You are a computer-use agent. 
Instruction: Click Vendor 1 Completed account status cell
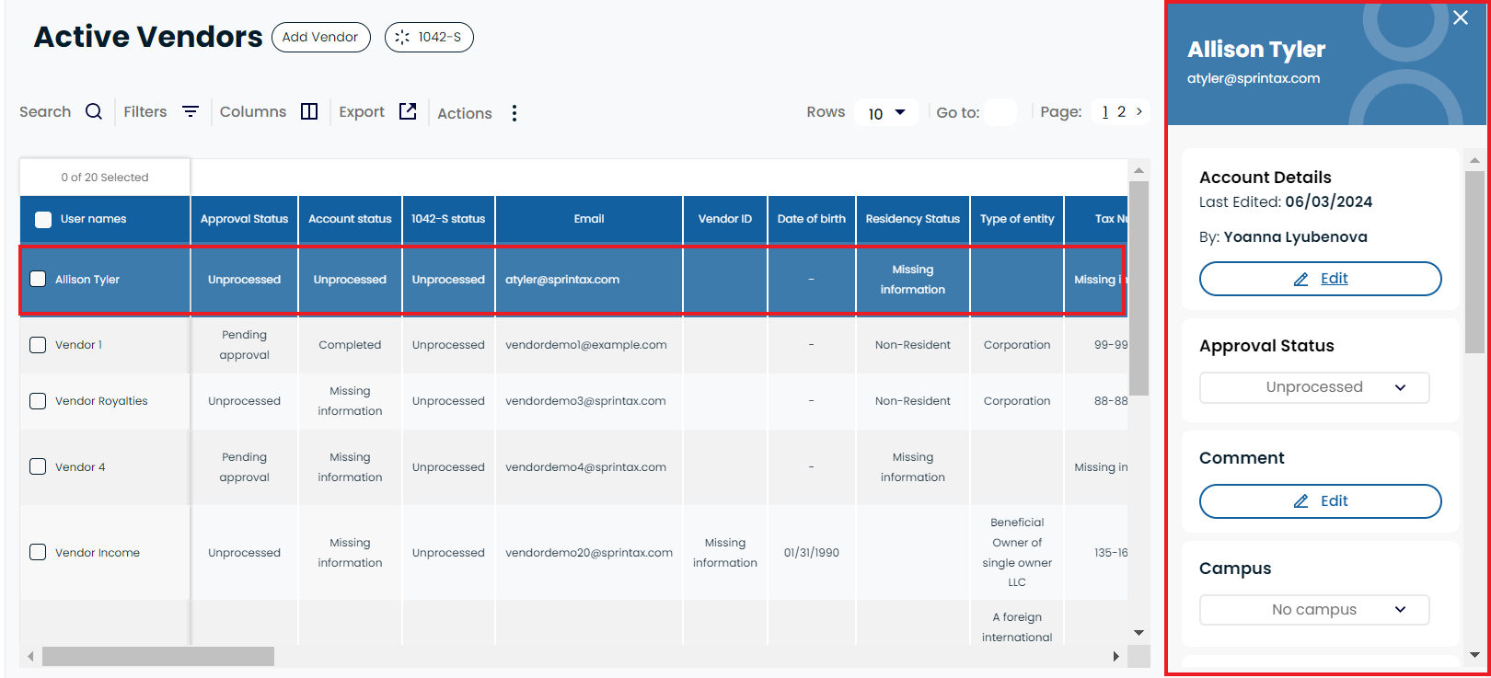click(x=350, y=345)
